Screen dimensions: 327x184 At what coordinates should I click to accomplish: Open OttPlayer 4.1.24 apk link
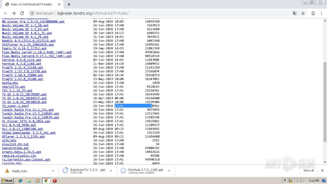click(x=28, y=44)
